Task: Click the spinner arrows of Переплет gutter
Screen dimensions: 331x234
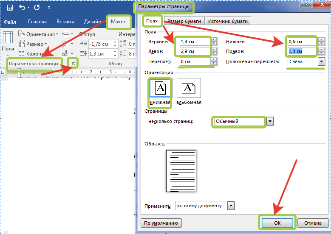Action: click(x=214, y=62)
